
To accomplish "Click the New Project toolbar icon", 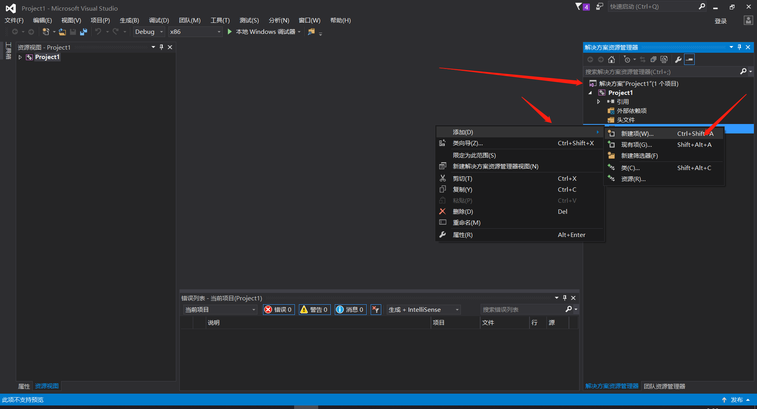I will [x=46, y=31].
